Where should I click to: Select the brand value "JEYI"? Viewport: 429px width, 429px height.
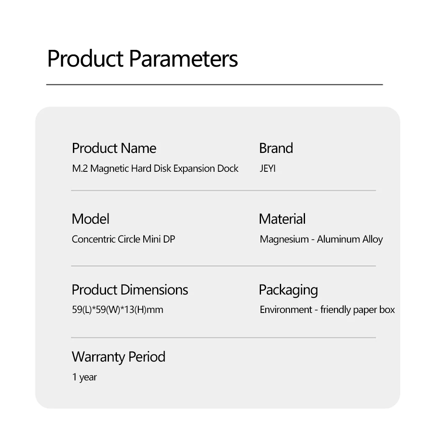pyautogui.click(x=268, y=169)
